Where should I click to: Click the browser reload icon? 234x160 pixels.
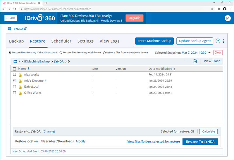pos(15,9)
